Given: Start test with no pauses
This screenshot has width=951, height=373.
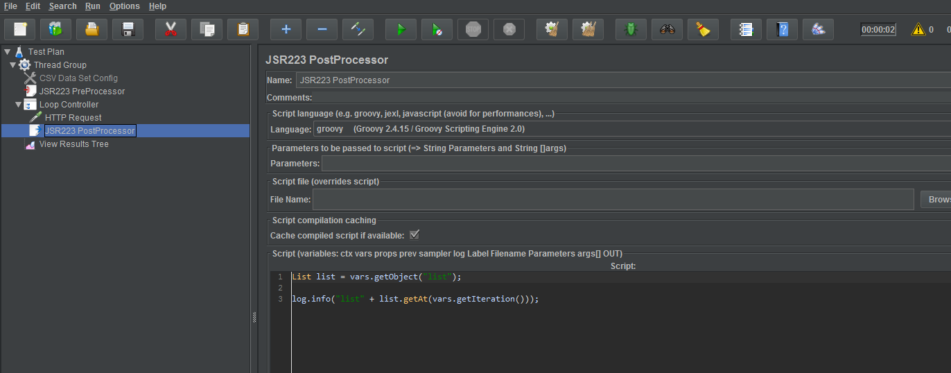Looking at the screenshot, I should (x=437, y=29).
